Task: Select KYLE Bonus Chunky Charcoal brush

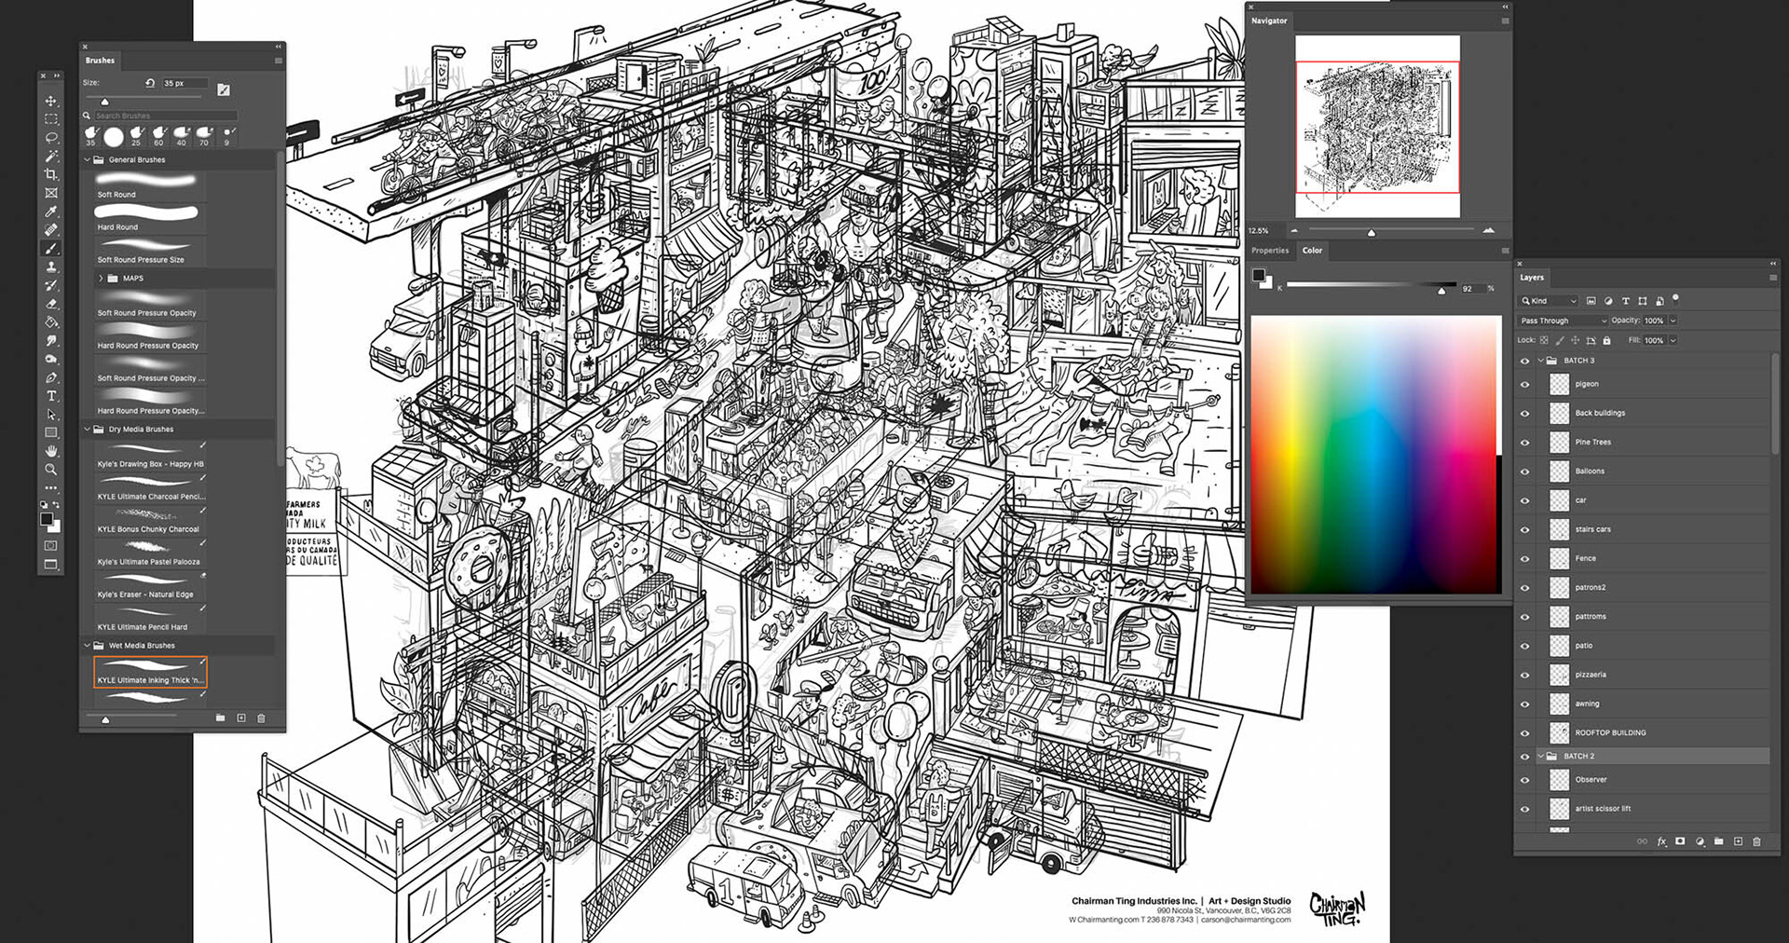Action: [x=149, y=520]
